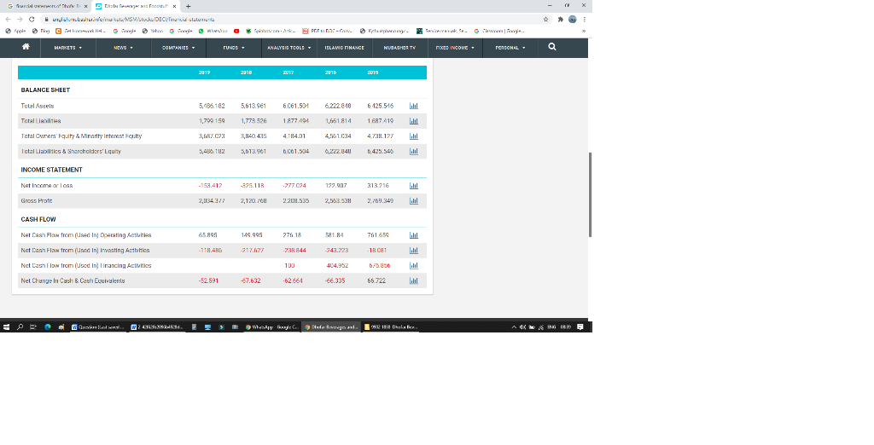Show more bookmarks via the overflow chevron

click(584, 32)
